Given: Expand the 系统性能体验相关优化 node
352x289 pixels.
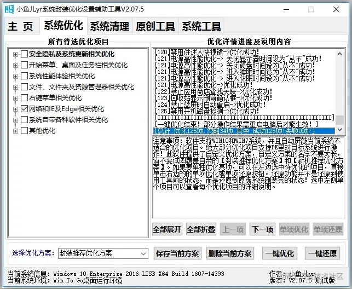Looking at the screenshot, I should 15,76.
